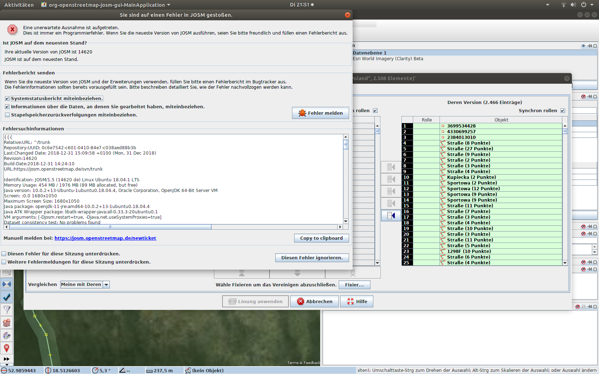This screenshot has width=599, height=374.
Task: Enable 'Stapelspeicherzurückverfolgungen miteinbeziehen' checkbox
Action: pyautogui.click(x=7, y=115)
